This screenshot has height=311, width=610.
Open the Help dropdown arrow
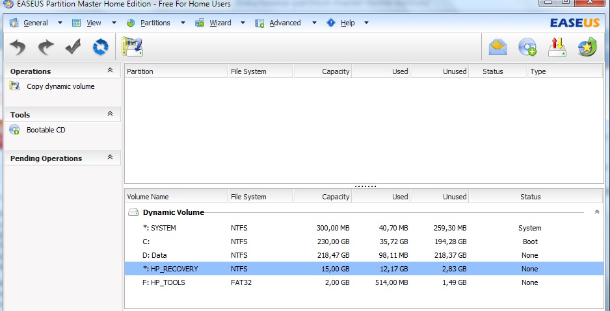[x=366, y=23]
